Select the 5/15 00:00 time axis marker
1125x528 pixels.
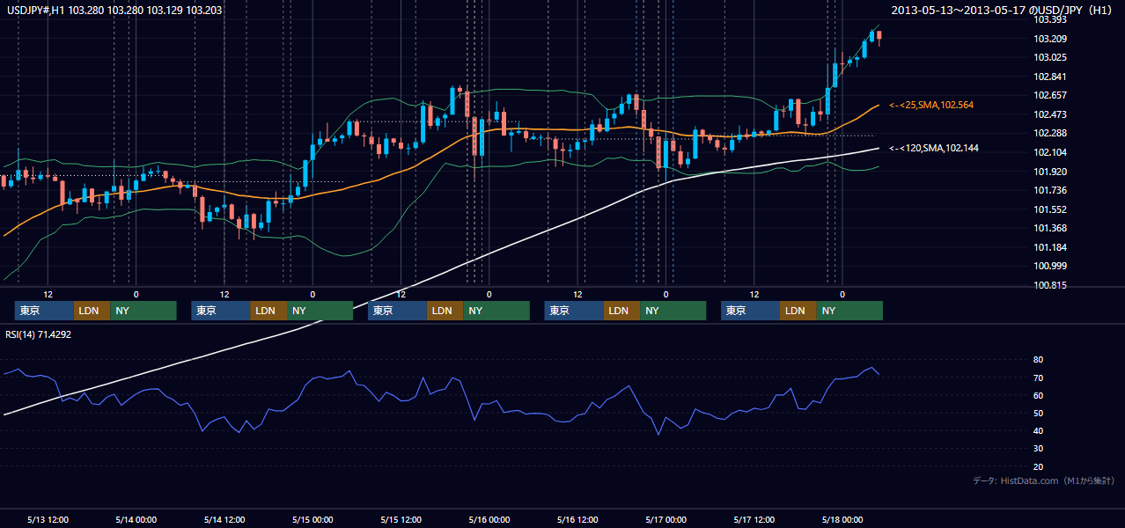click(312, 519)
